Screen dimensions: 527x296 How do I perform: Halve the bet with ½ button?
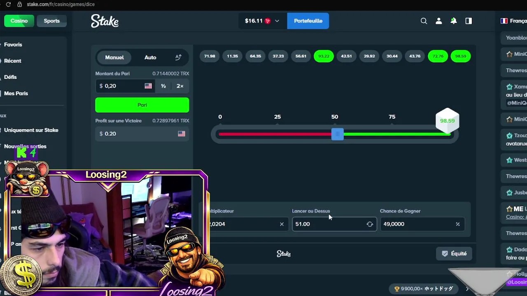click(x=163, y=86)
